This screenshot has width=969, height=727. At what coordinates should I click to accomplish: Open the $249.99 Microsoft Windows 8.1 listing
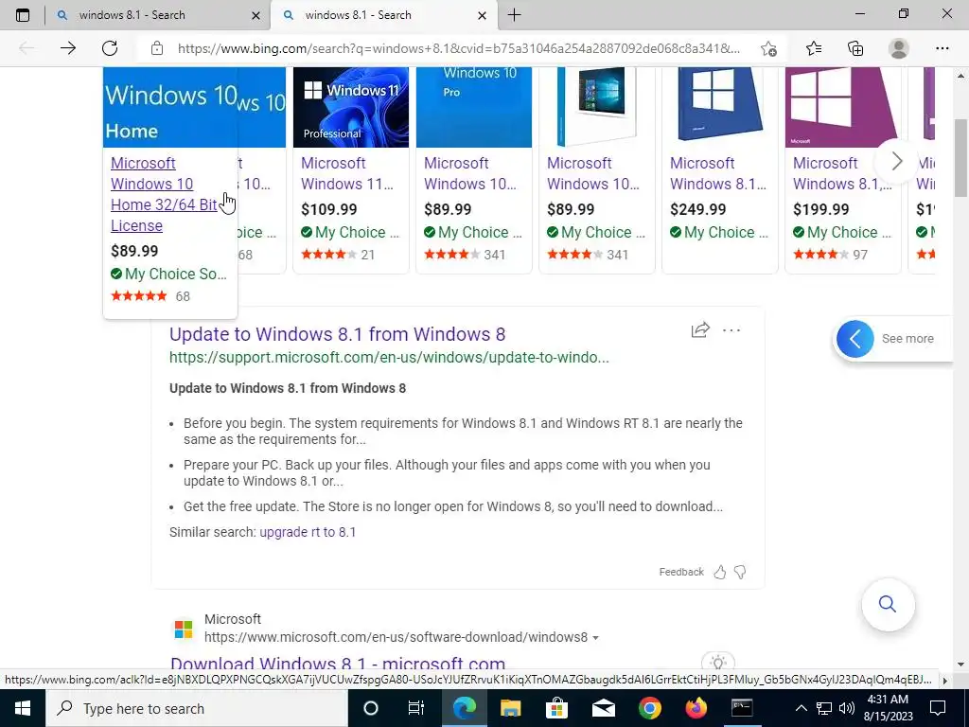719,173
